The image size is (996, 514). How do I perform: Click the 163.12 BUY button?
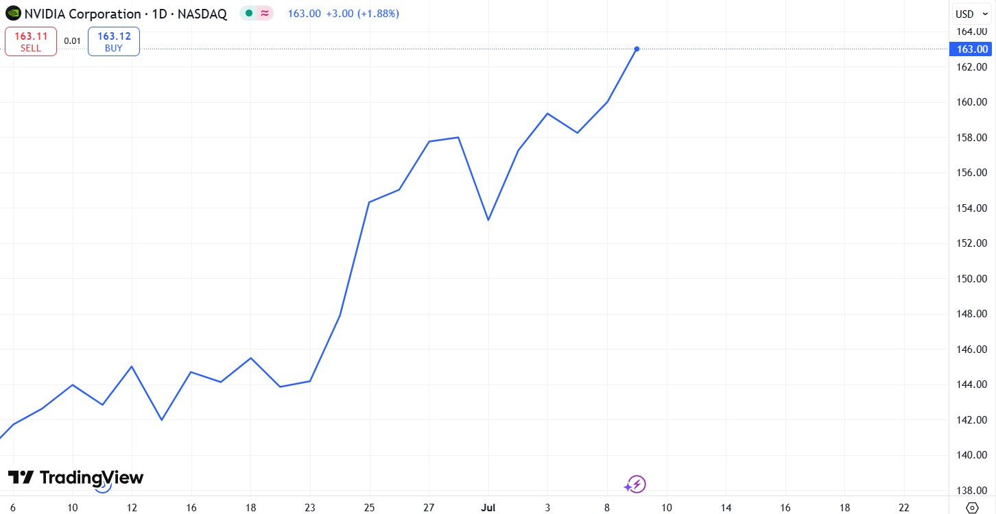tap(114, 41)
